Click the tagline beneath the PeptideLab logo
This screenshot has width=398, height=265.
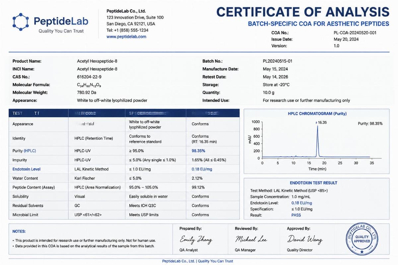click(61, 31)
